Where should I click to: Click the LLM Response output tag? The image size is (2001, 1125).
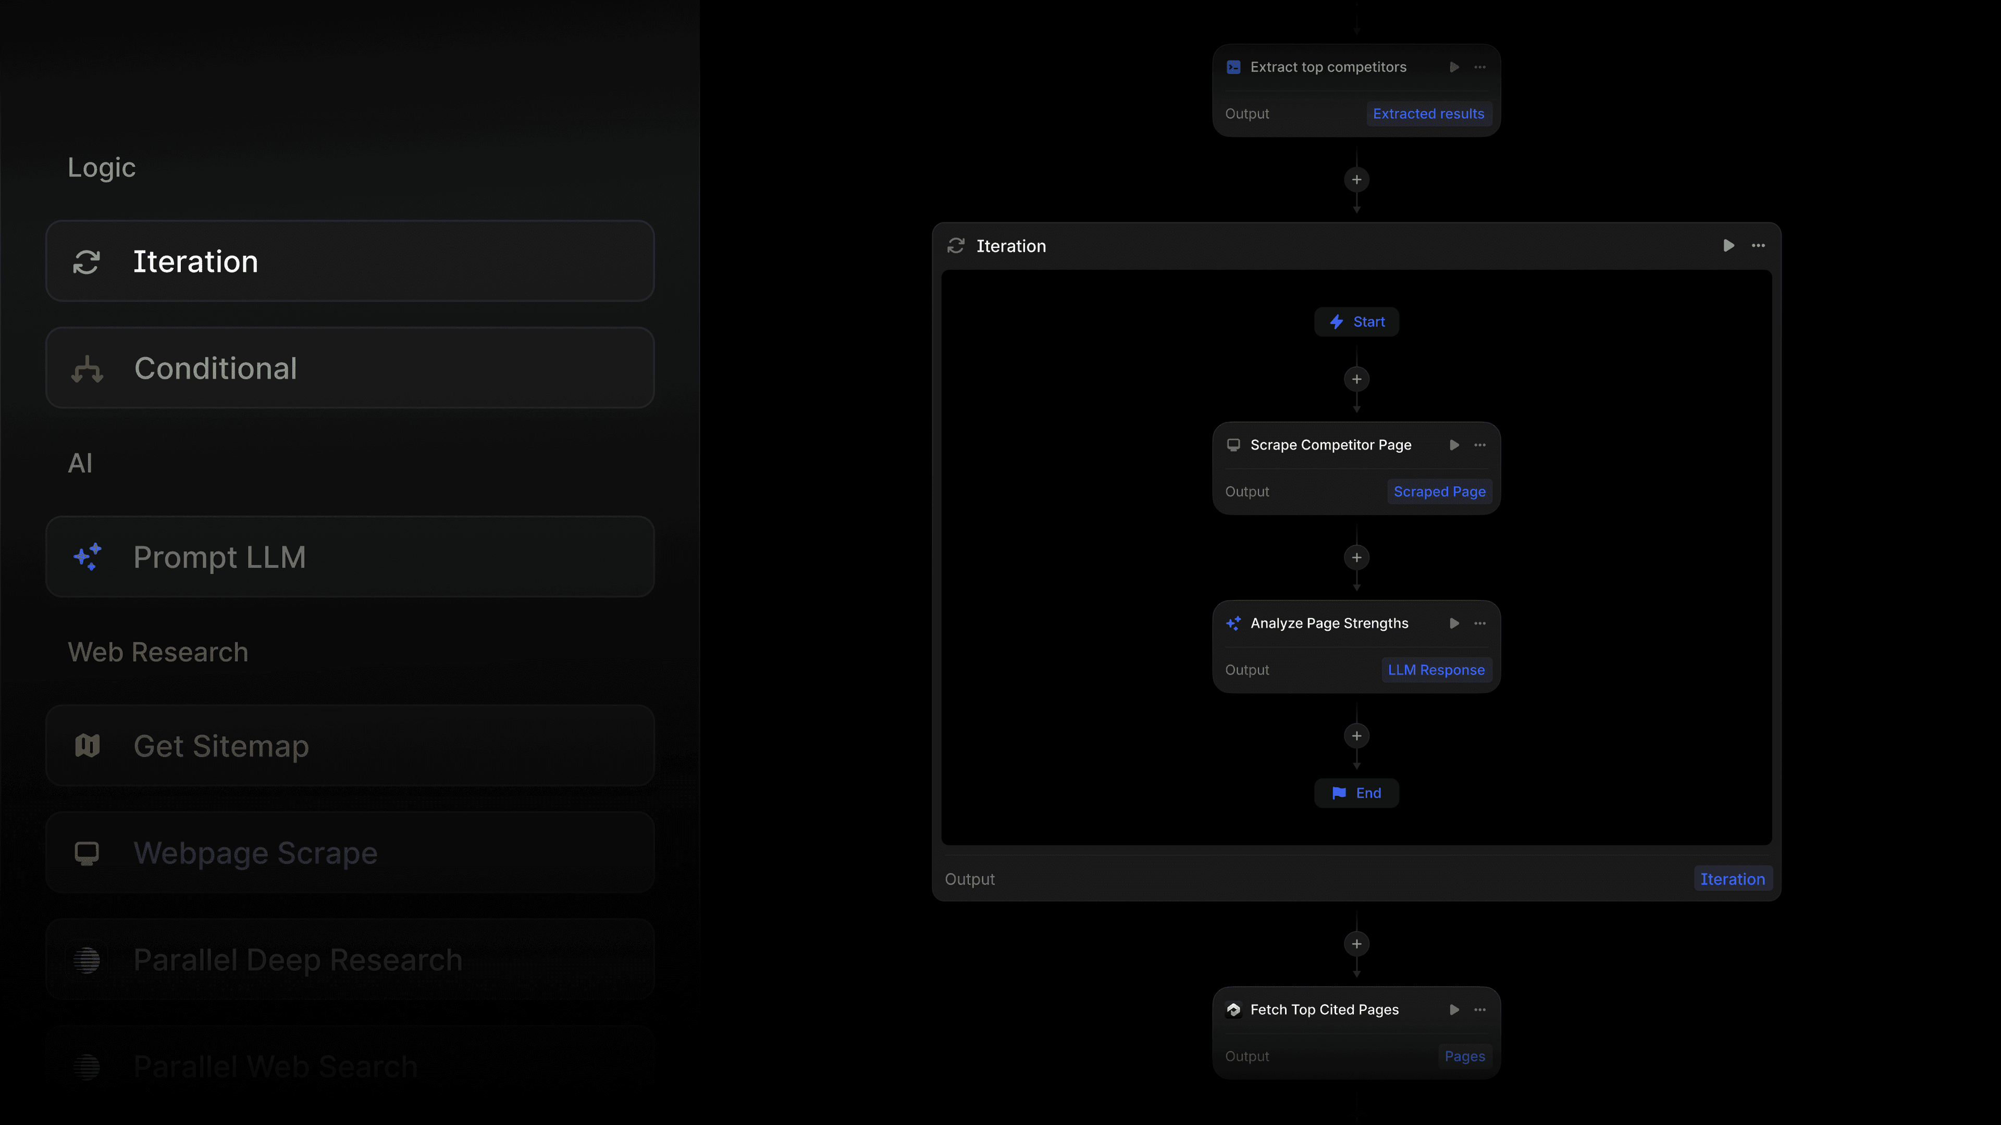1436,669
